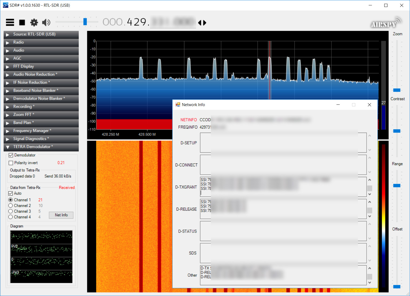Expand the Frequency Manager panel
Image resolution: width=410 pixels, height=296 pixels.
pos(41,131)
